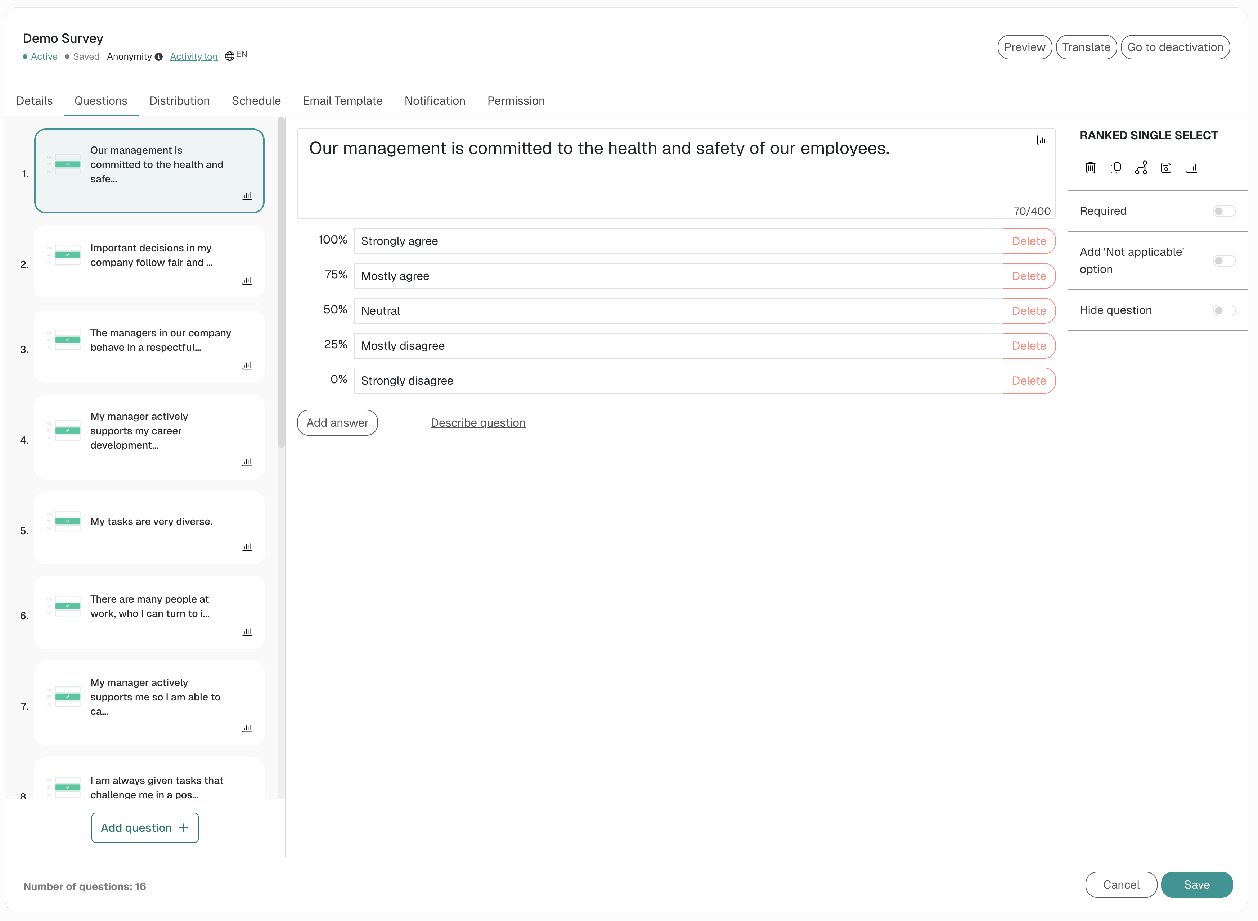Toggle the Add 'Not applicable' option switch
Image resolution: width=1258 pixels, height=921 pixels.
tap(1224, 261)
